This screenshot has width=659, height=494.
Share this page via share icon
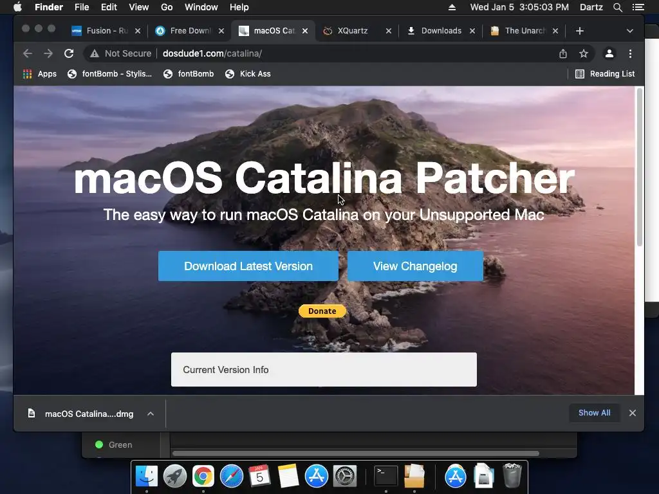click(x=562, y=53)
